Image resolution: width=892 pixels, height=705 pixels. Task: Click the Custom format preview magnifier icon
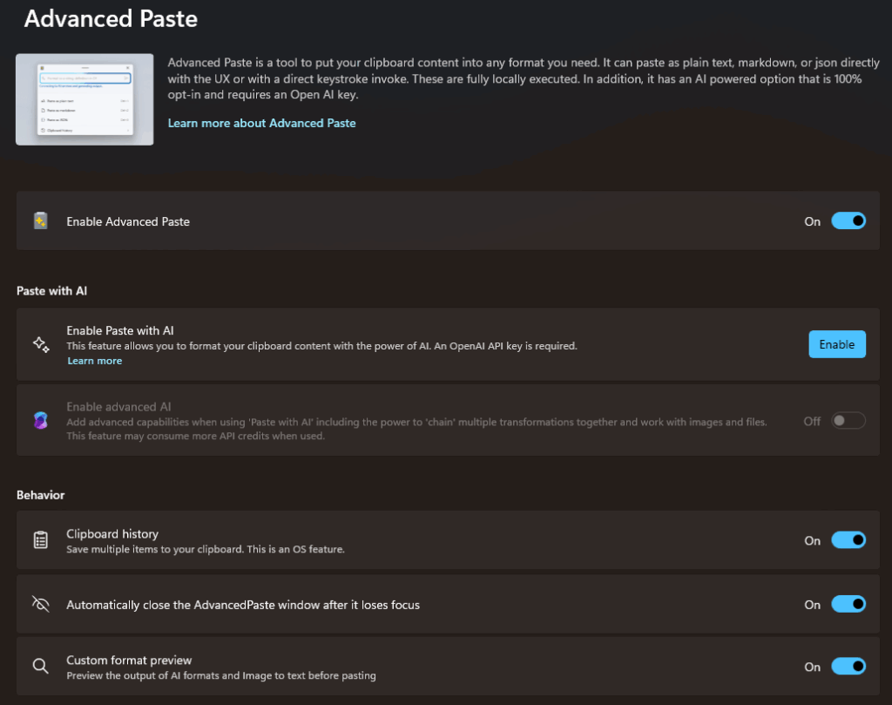(40, 667)
